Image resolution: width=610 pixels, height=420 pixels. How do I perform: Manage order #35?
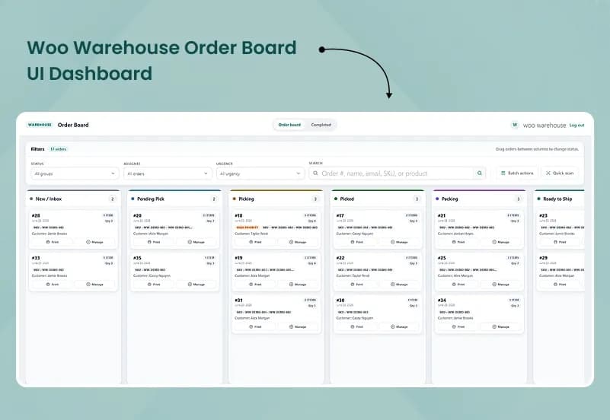tap(196, 285)
